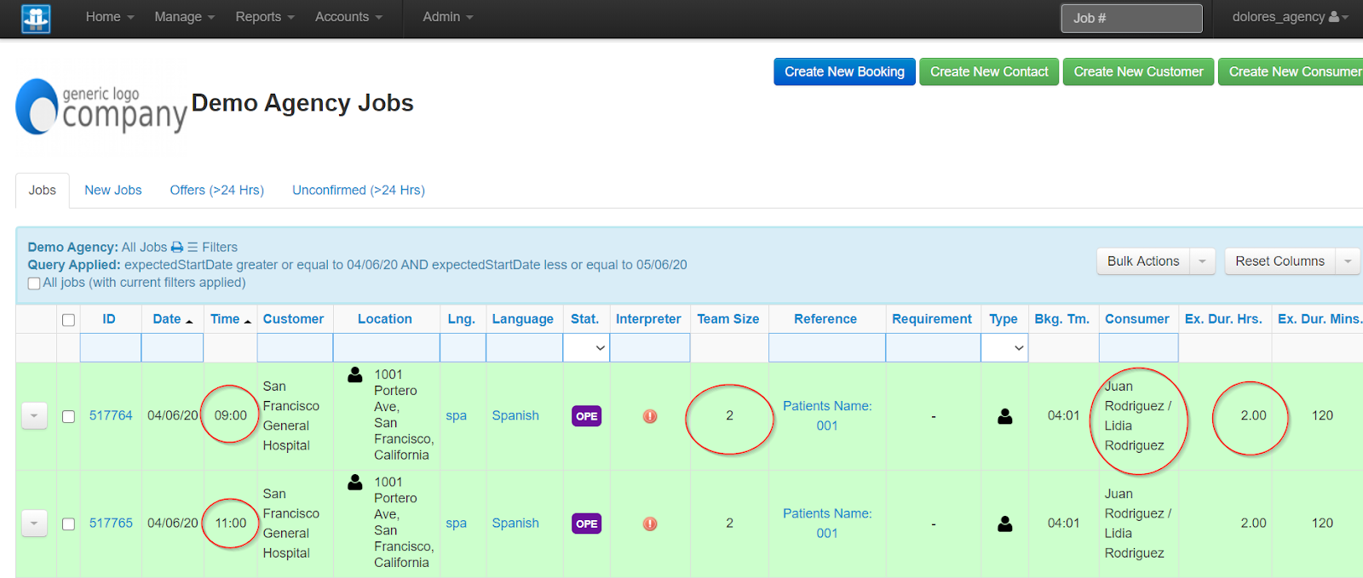1363x578 pixels.
Task: Sort by the Date column header
Action: pyautogui.click(x=167, y=318)
